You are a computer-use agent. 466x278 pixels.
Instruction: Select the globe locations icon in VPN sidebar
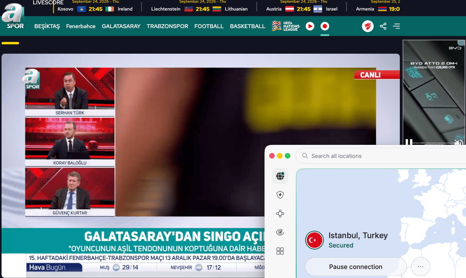[x=280, y=176]
